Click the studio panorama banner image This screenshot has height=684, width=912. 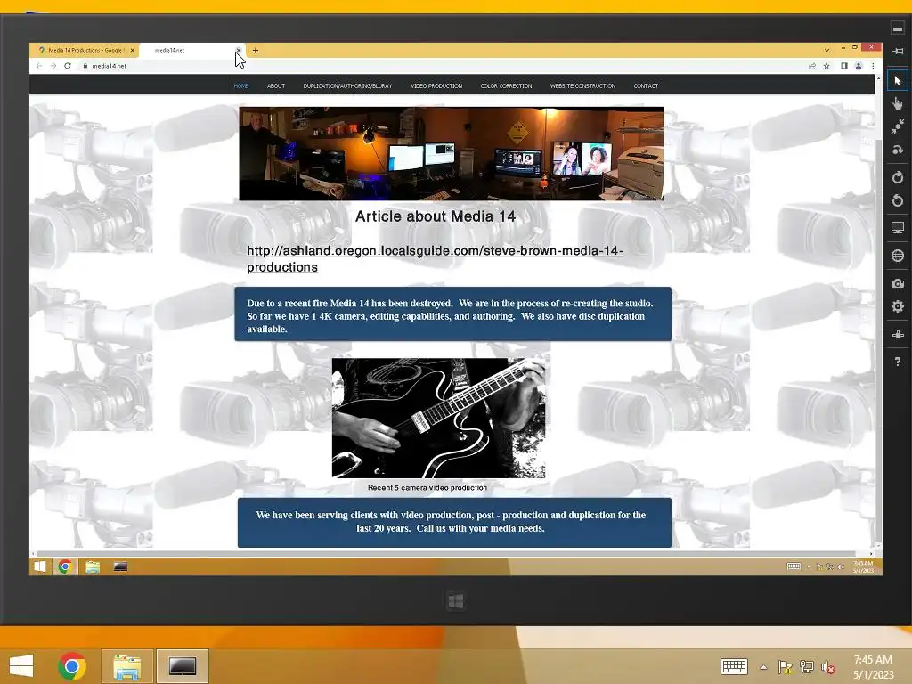coord(451,153)
